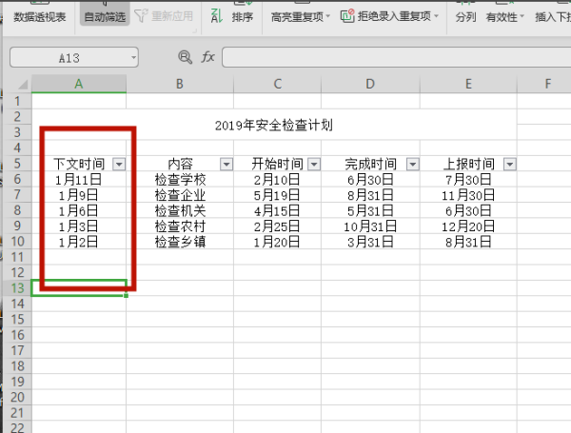Click the cell 1月9日
This screenshot has width=571, height=433.
pyautogui.click(x=79, y=195)
